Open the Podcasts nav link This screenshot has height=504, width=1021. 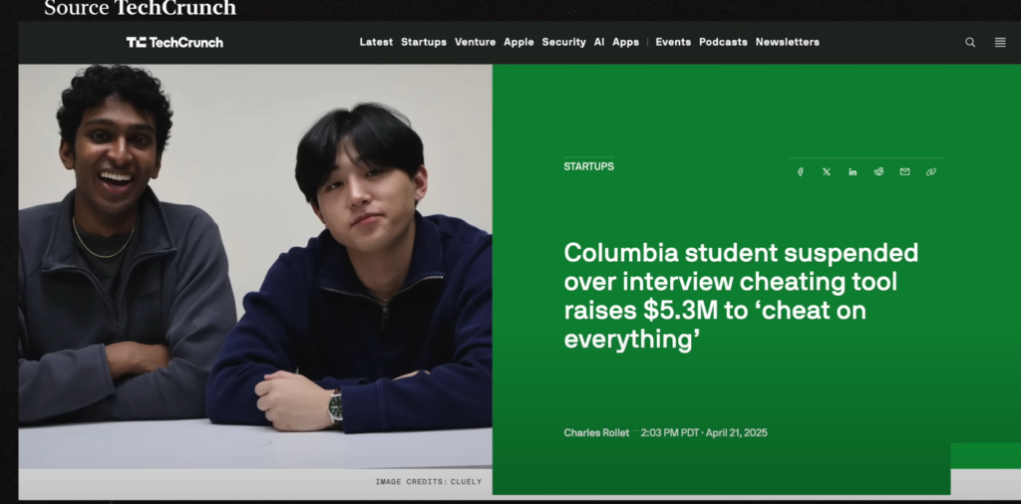click(x=724, y=42)
